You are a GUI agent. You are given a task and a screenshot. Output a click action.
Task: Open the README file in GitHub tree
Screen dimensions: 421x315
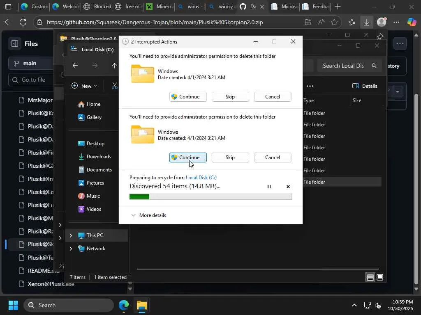38,271
